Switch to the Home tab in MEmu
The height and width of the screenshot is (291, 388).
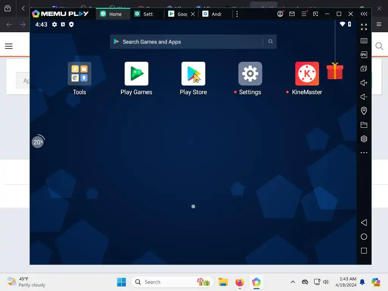[x=113, y=14]
